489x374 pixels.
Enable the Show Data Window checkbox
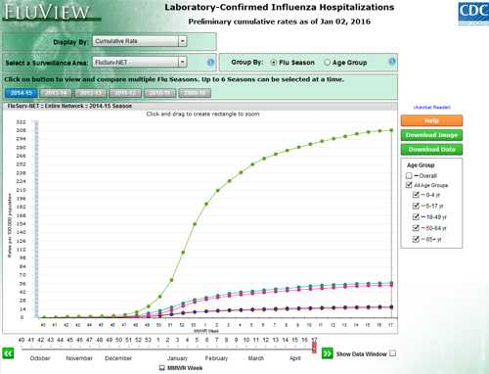pos(393,353)
